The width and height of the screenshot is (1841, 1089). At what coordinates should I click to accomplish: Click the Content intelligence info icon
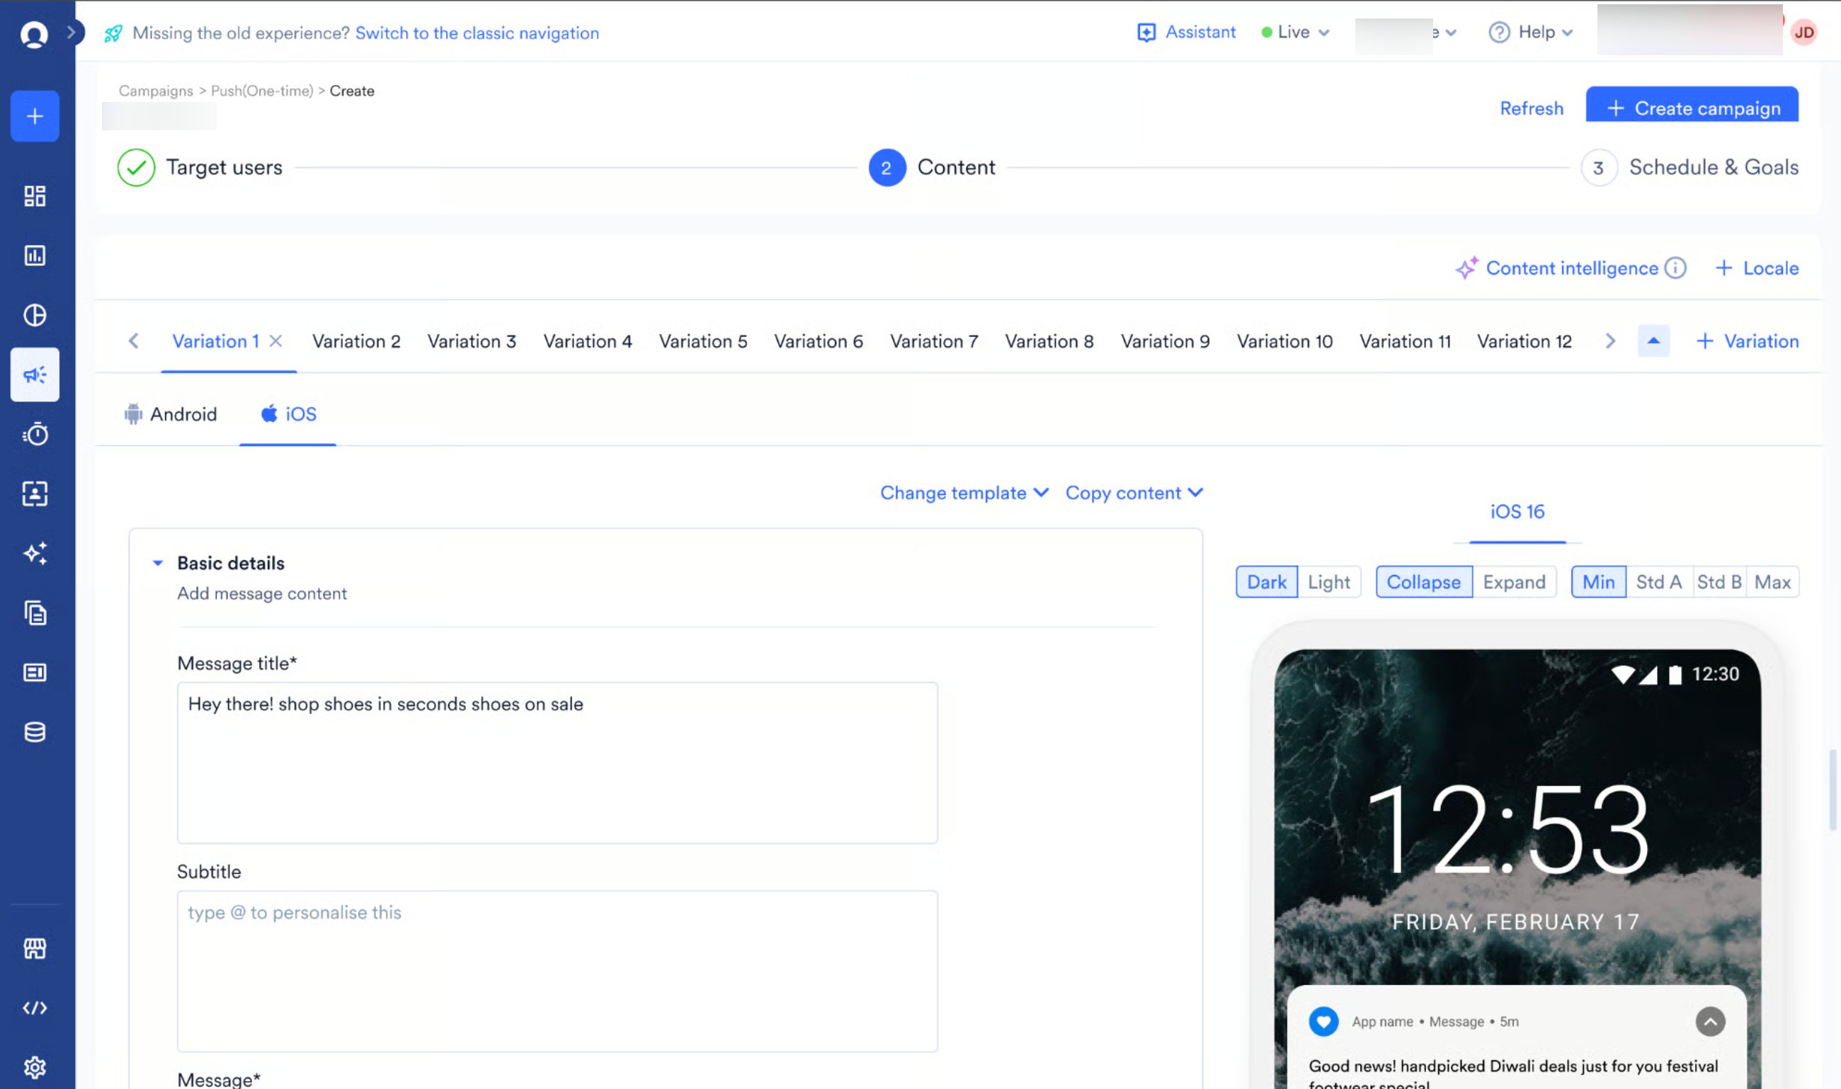[1675, 268]
